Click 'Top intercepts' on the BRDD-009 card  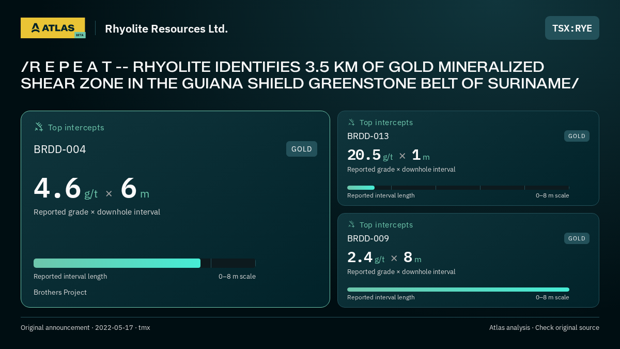(x=386, y=225)
